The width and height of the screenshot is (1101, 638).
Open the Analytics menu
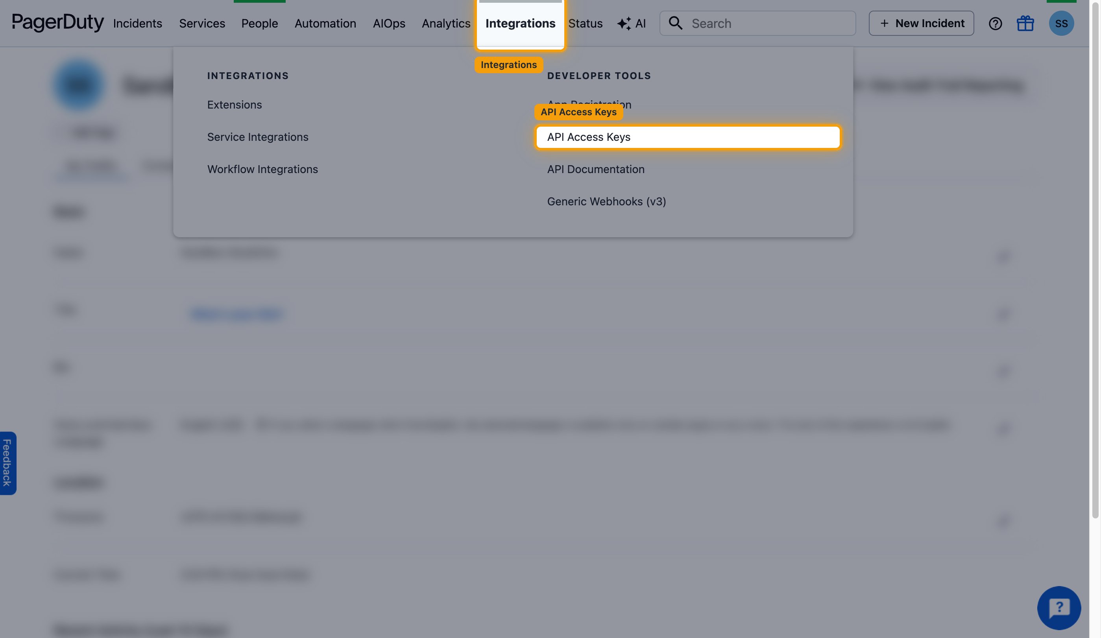pyautogui.click(x=446, y=23)
